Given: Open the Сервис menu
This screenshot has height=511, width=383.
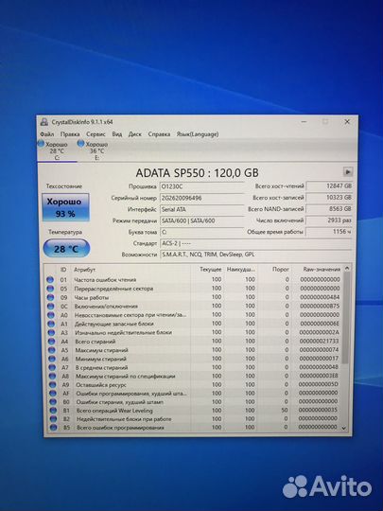Looking at the screenshot, I should pyautogui.click(x=96, y=134).
